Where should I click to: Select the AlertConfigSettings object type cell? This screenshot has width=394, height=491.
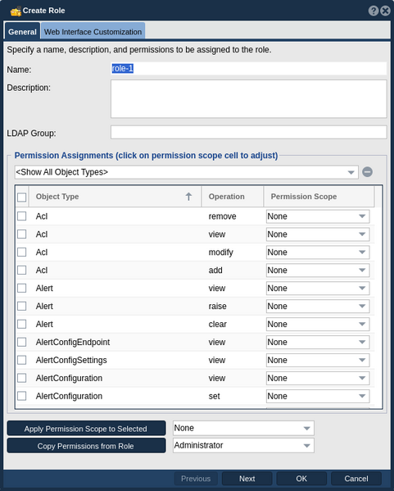point(71,360)
